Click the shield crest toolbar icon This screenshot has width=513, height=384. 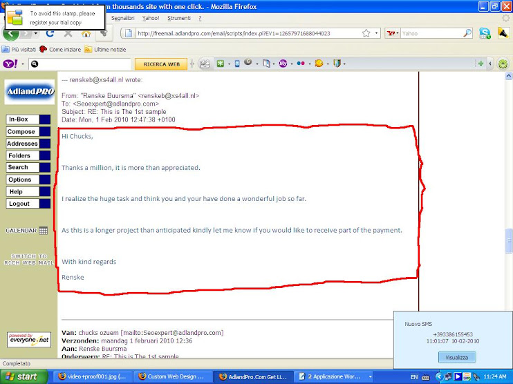[337, 64]
